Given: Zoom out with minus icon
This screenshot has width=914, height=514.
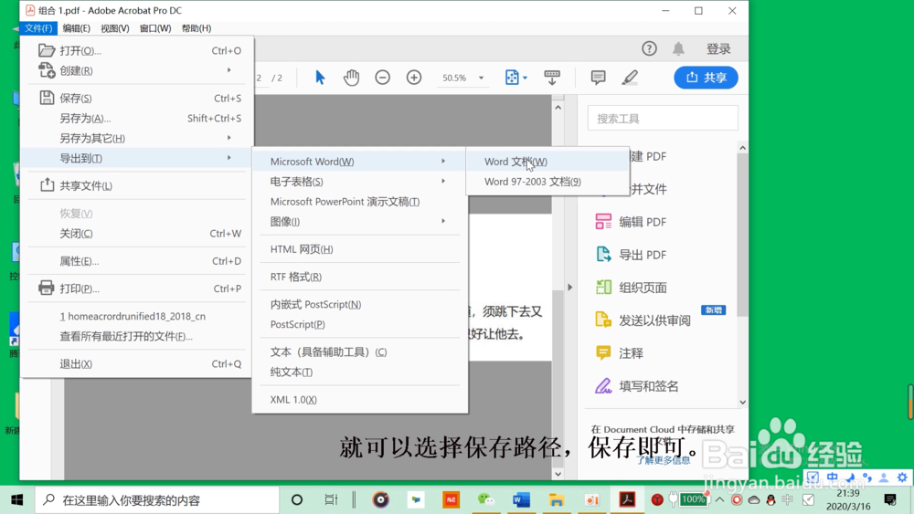Looking at the screenshot, I should (x=382, y=78).
